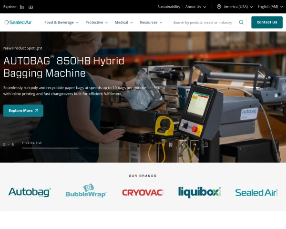The image size is (286, 229).
Task: Open the About Us menu
Action: click(x=196, y=7)
